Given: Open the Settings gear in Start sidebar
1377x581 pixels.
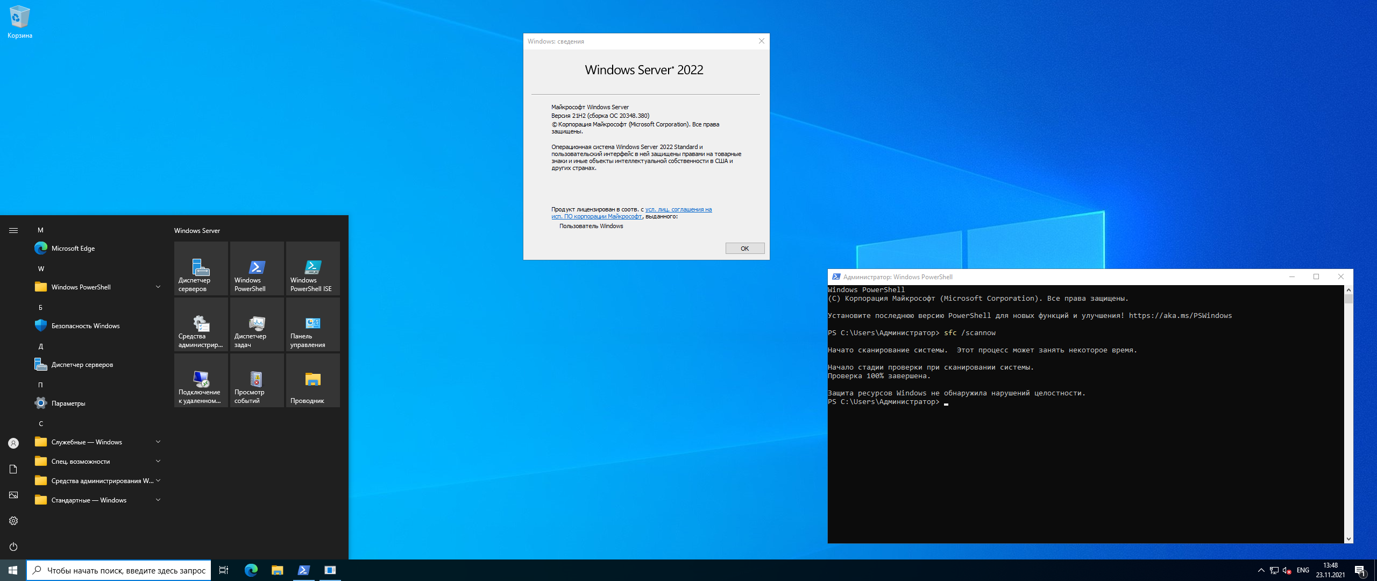Looking at the screenshot, I should [13, 521].
